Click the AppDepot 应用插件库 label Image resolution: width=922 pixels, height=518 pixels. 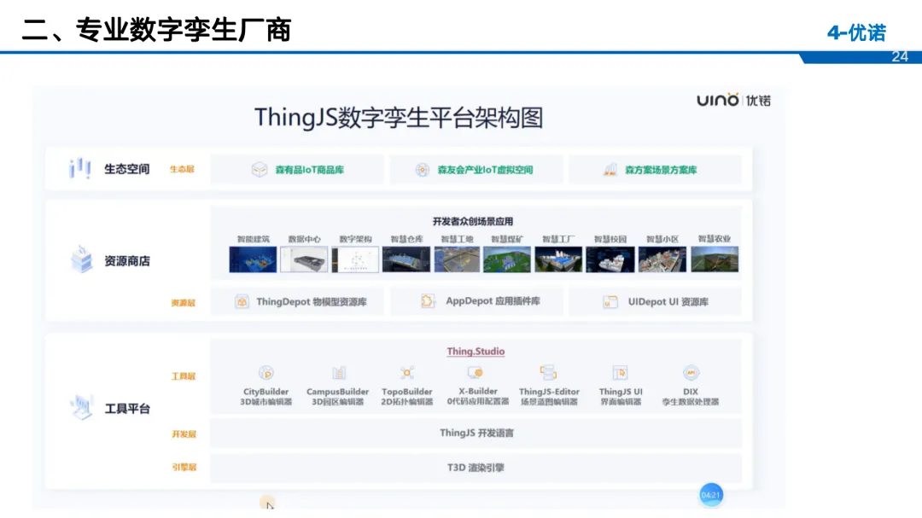pos(493,301)
